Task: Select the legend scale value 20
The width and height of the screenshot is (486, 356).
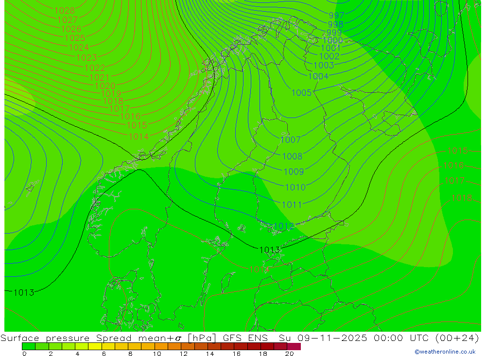Action: (289, 354)
